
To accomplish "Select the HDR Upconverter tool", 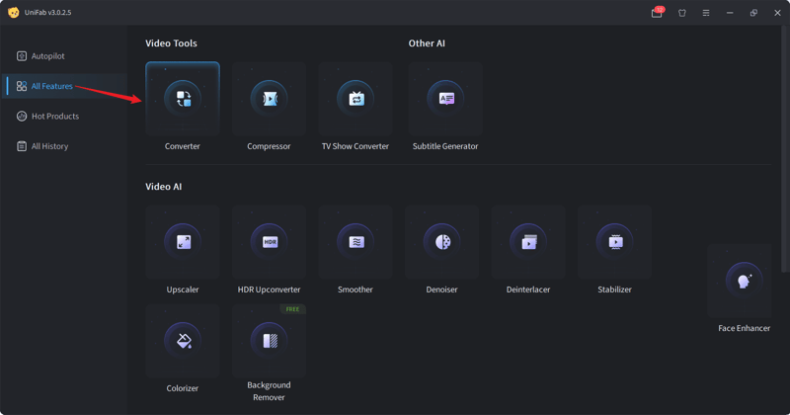I will click(x=269, y=242).
